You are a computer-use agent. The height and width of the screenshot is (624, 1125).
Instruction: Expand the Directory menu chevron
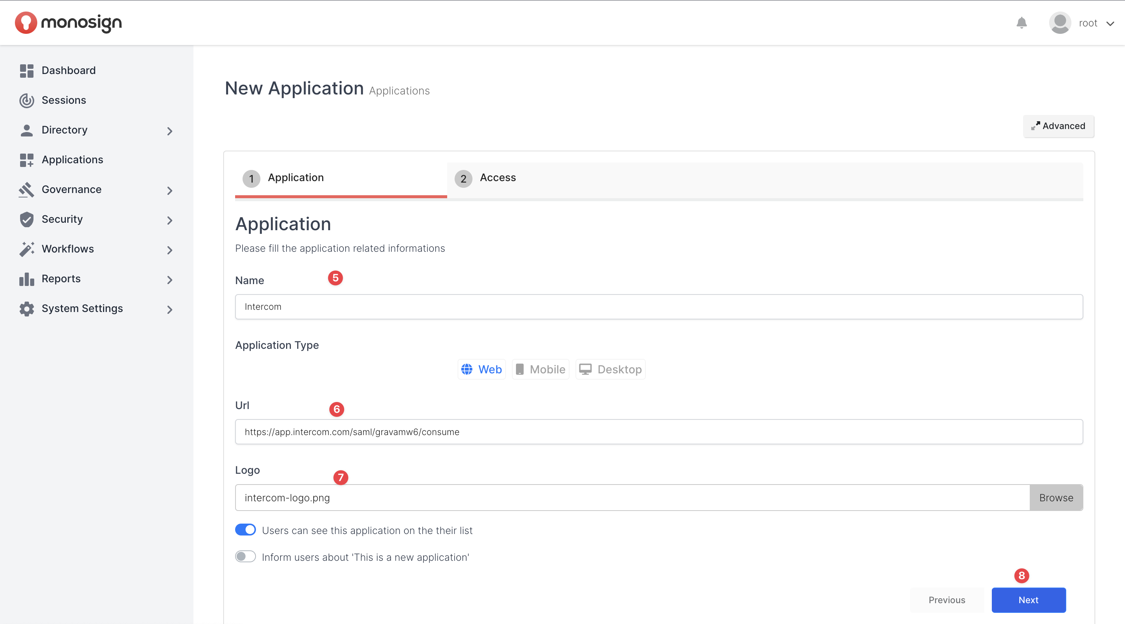170,131
